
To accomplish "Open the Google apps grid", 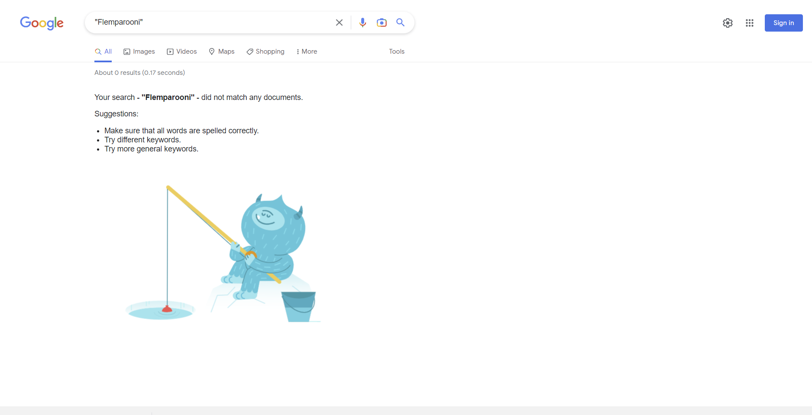I will coord(750,23).
